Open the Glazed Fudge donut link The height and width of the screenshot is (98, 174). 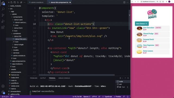148,33
